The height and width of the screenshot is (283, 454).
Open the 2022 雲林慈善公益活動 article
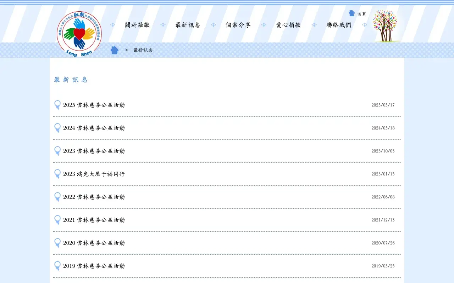[x=94, y=197]
